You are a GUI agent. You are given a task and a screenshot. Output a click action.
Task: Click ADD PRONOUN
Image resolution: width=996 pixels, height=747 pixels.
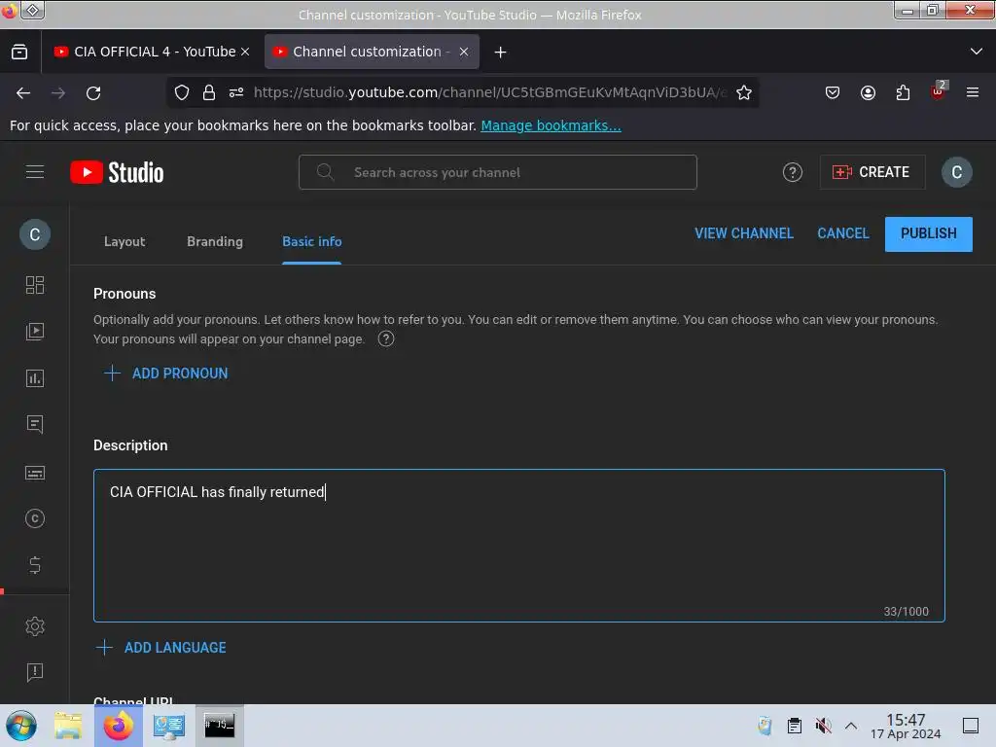(165, 373)
